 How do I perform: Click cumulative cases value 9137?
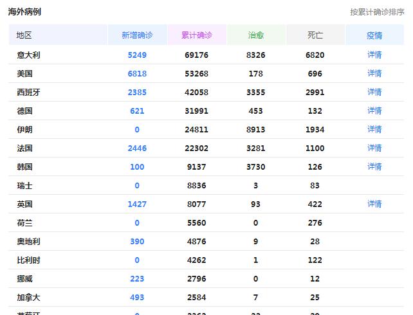196,167
